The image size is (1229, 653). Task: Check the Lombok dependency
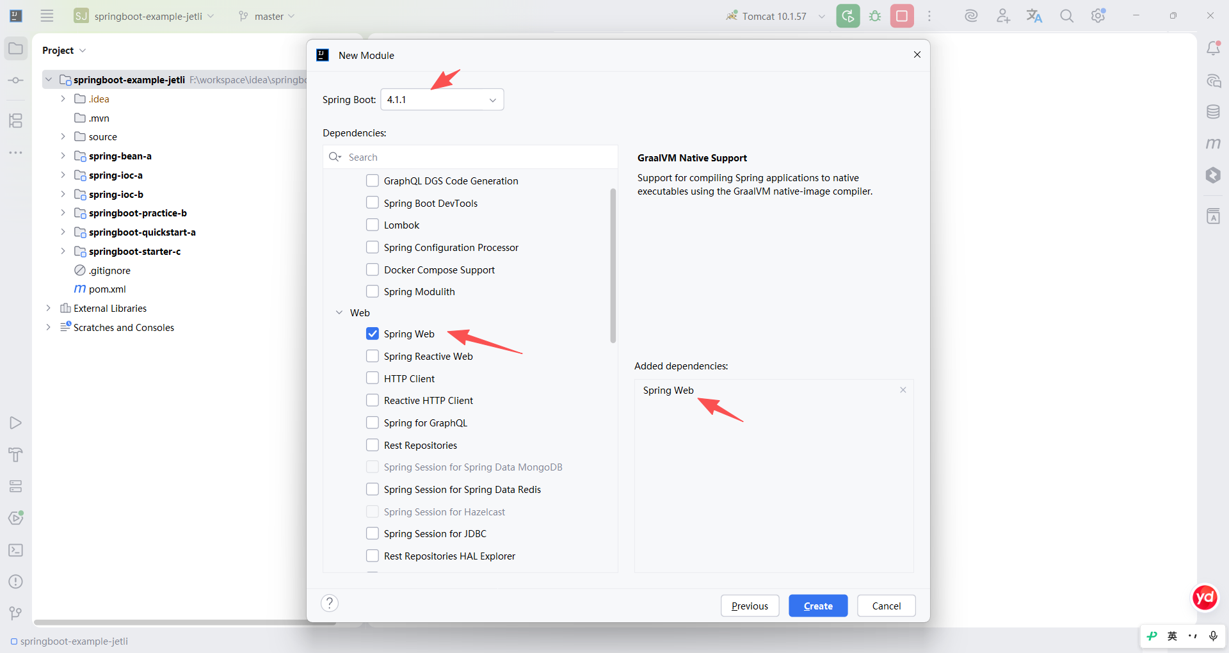(373, 225)
